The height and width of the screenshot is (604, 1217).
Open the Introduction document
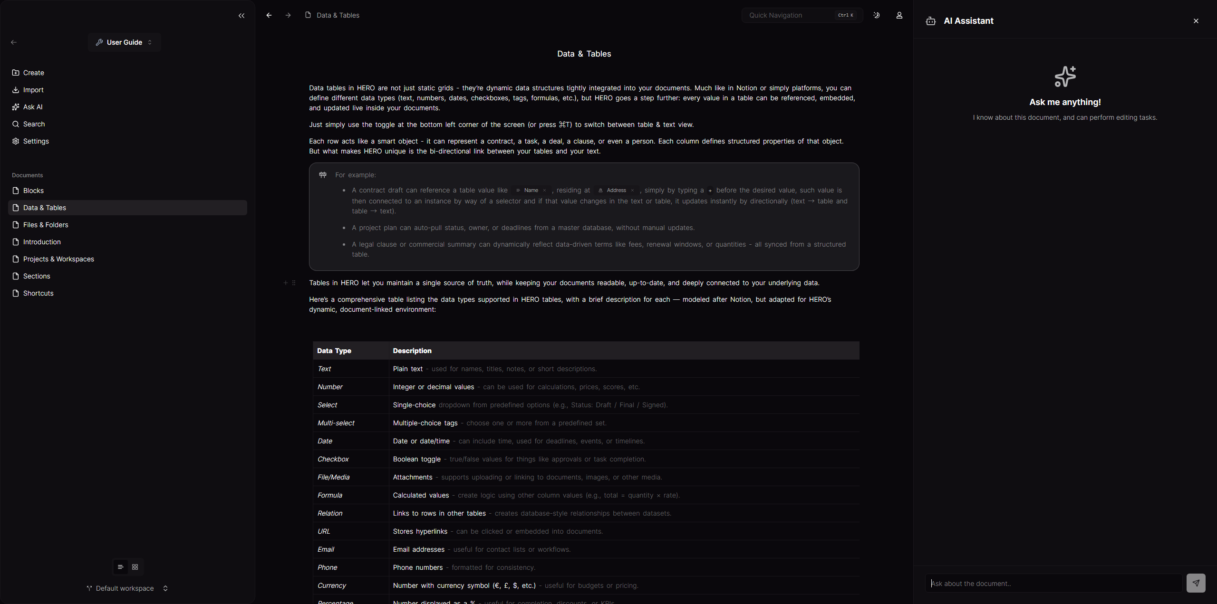pos(42,242)
